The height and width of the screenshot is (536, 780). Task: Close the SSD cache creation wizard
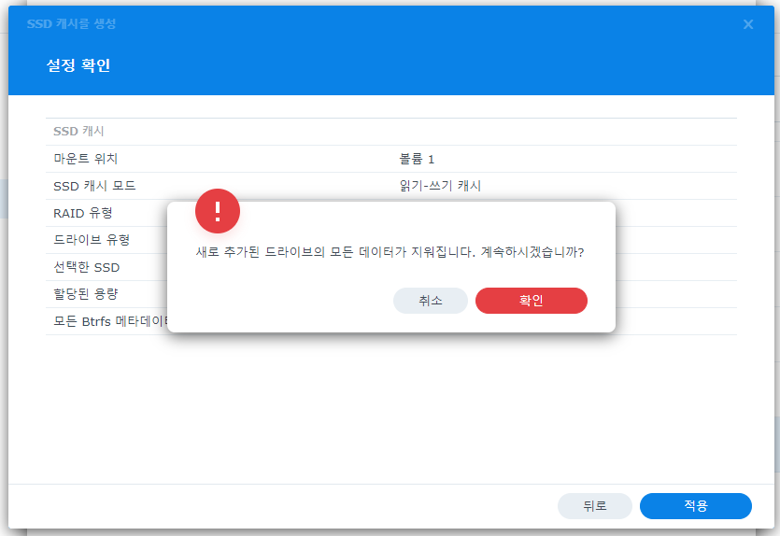click(748, 24)
